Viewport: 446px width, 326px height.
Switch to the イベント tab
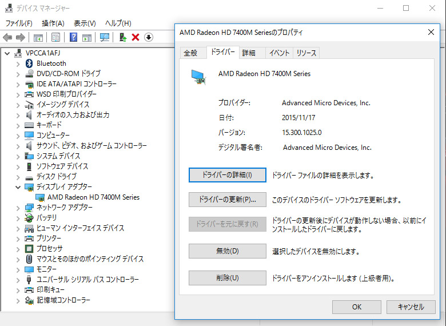pyautogui.click(x=279, y=53)
